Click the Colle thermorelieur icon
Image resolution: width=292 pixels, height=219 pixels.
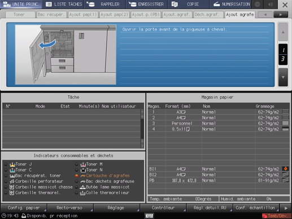[x=83, y=192]
